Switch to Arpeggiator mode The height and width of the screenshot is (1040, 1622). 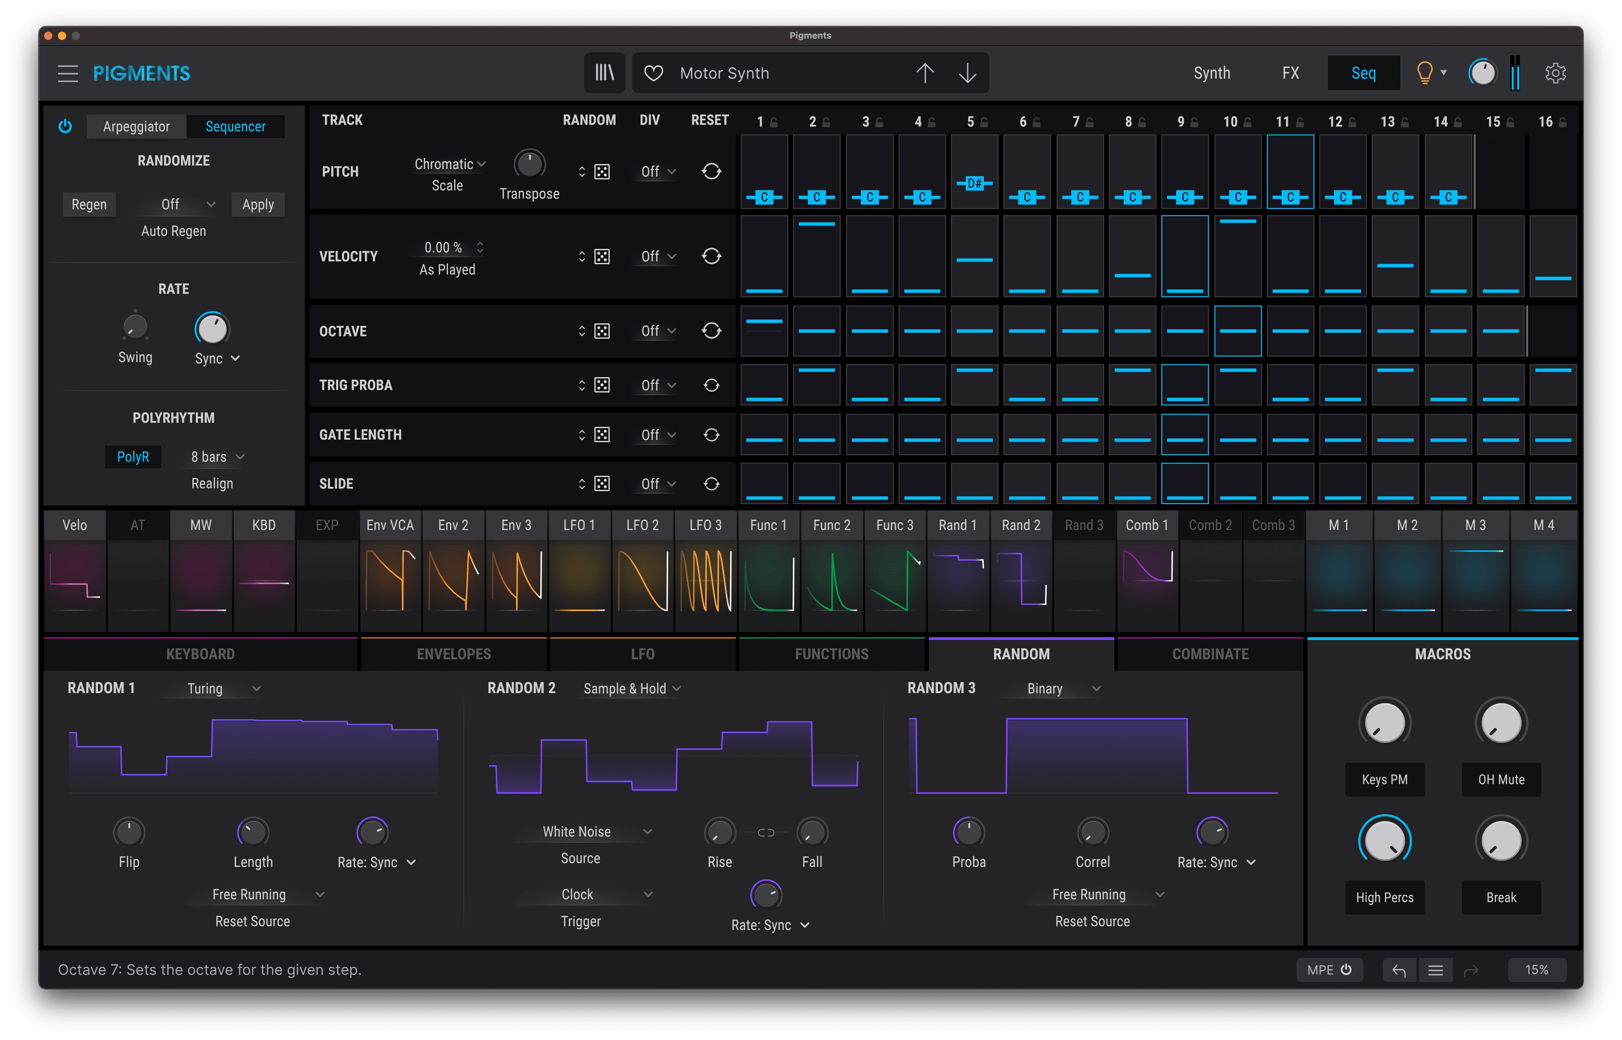point(137,126)
